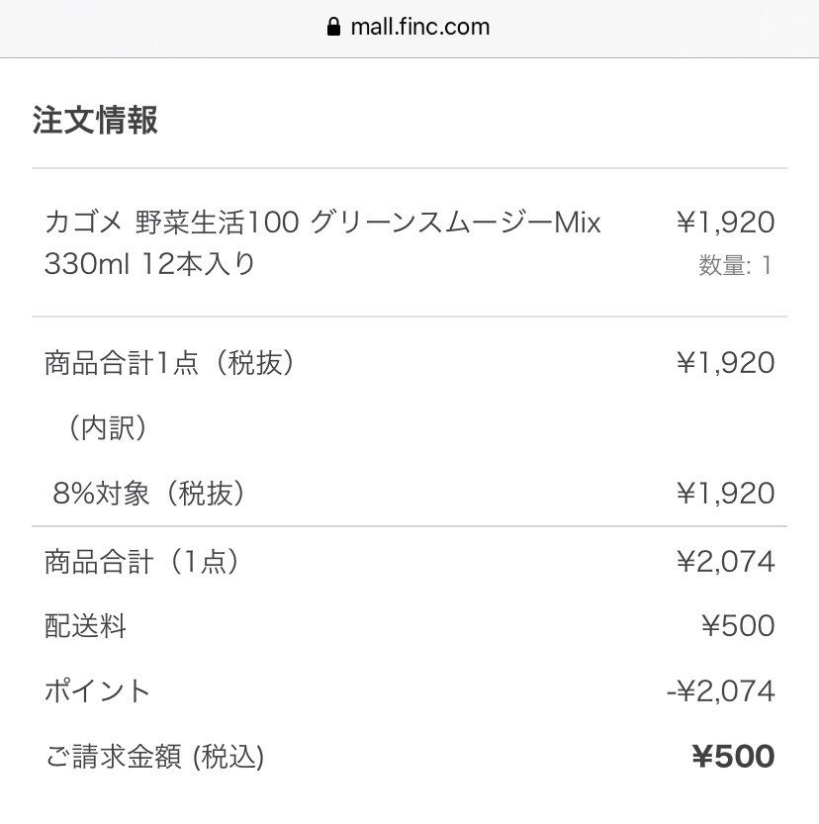Click the ご請求金額 (税込) label
819x824 pixels.
pyautogui.click(x=154, y=757)
